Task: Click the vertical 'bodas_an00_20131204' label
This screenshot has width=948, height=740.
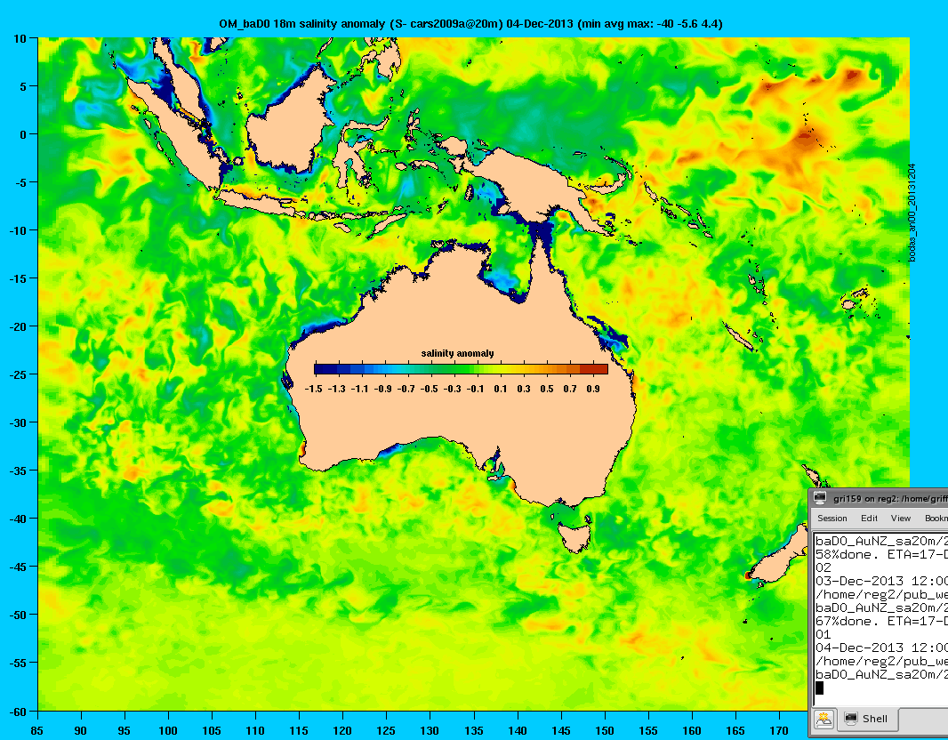Action: point(912,213)
